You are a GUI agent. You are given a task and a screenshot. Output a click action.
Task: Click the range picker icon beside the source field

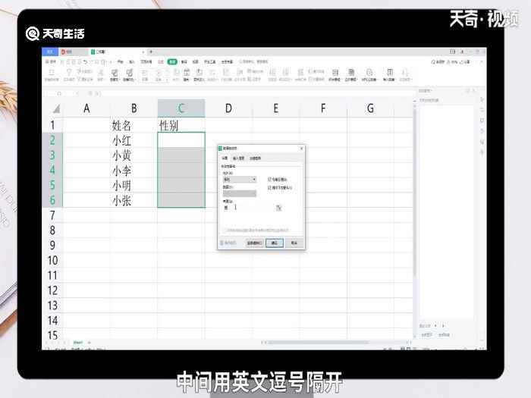point(279,207)
